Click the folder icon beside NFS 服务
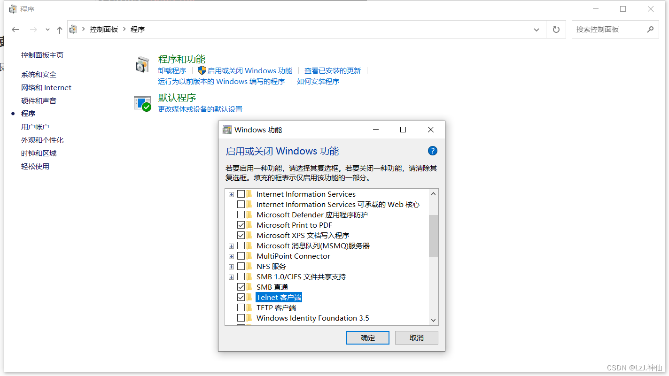669x376 pixels. coord(249,266)
